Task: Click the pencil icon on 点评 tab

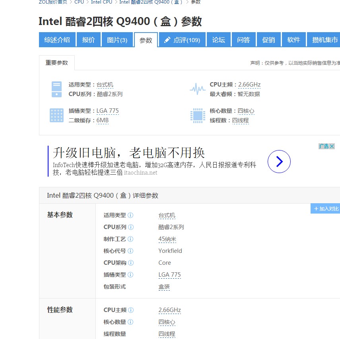Action: [x=167, y=40]
